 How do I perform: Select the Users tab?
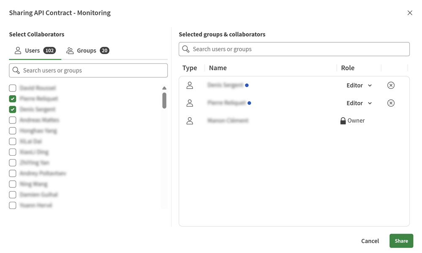[32, 50]
